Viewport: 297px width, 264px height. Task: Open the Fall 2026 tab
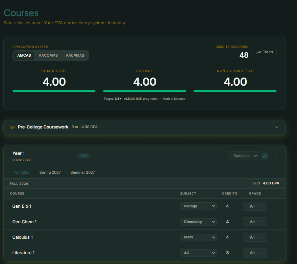[22, 172]
